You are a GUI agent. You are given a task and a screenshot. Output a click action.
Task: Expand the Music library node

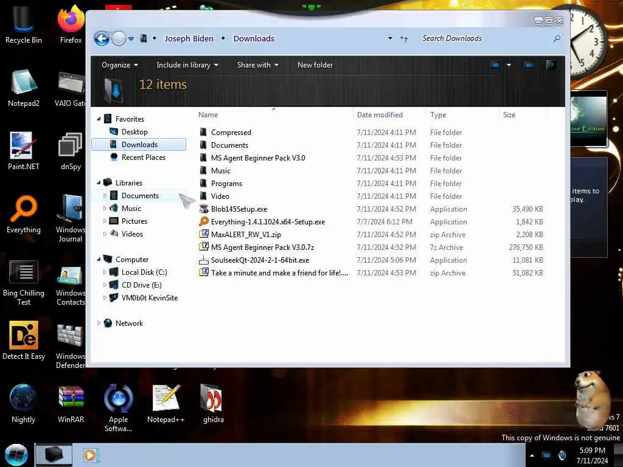pos(105,209)
